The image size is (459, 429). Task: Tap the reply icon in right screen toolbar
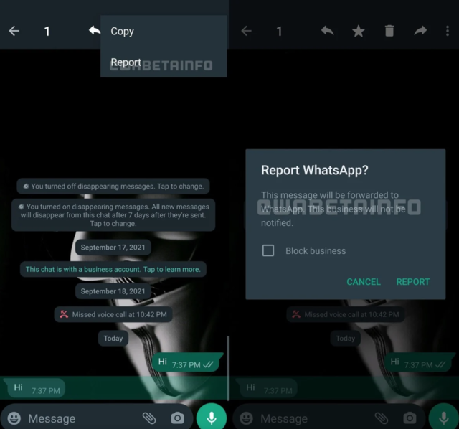tap(327, 31)
